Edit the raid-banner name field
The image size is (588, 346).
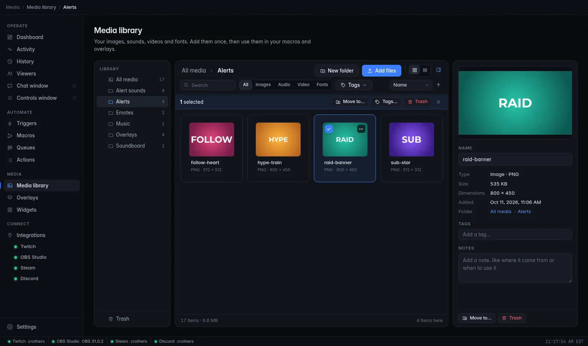[515, 159]
